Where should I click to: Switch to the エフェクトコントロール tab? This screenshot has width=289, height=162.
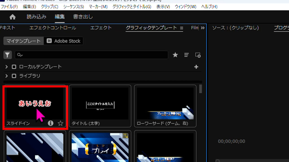(53, 28)
